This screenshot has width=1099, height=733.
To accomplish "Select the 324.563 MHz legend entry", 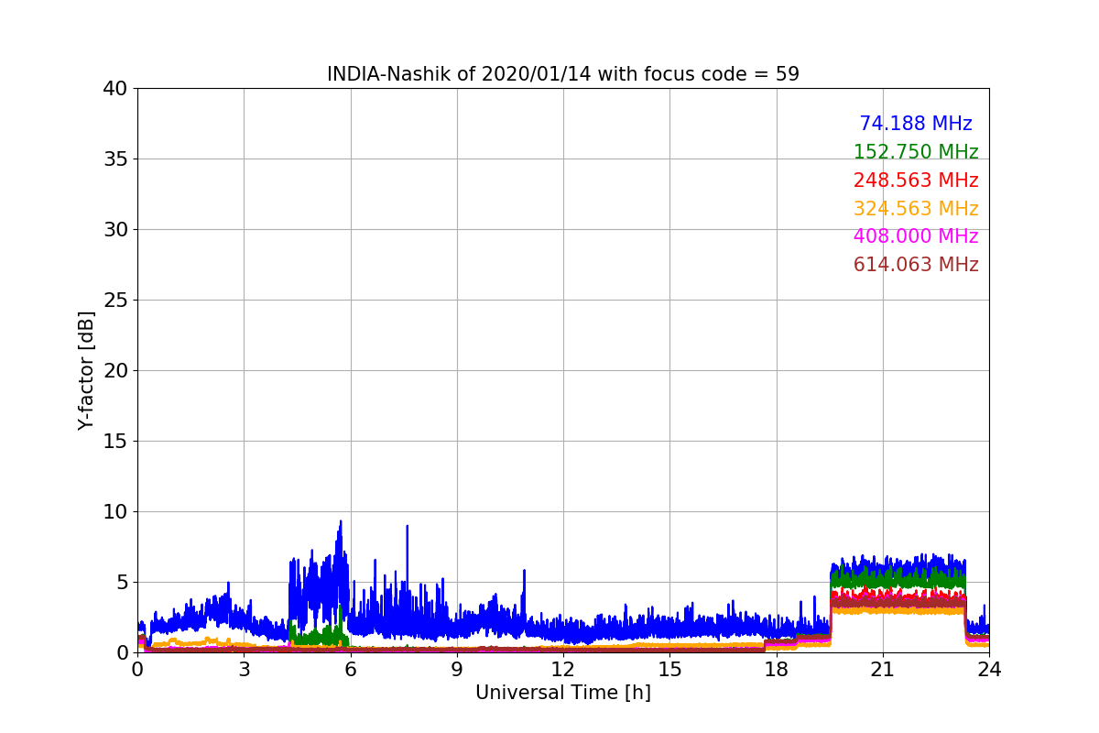I will [916, 209].
